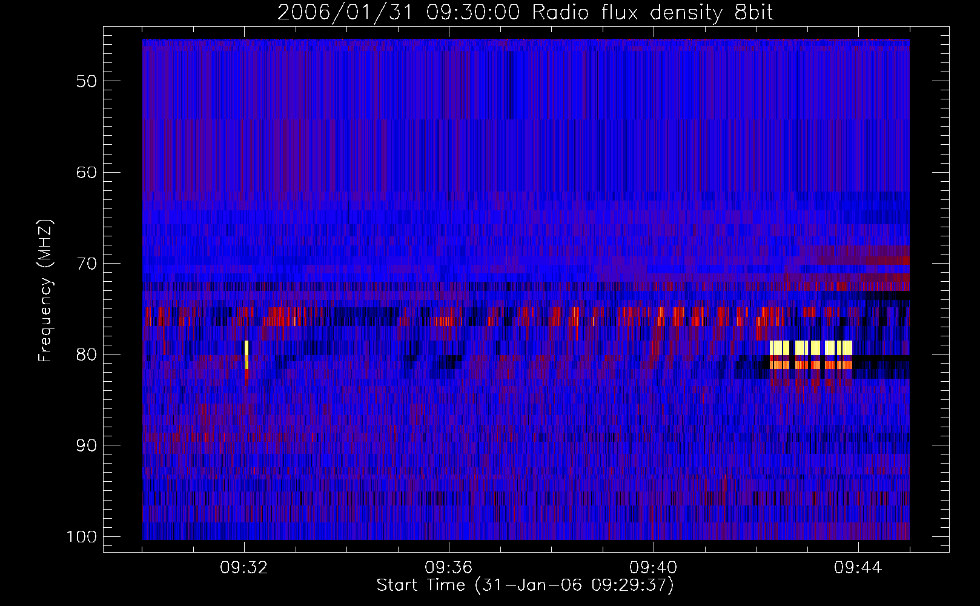Screen dimensions: 980x606
Task: Click the 80 frequency tick label
Action: 87,355
